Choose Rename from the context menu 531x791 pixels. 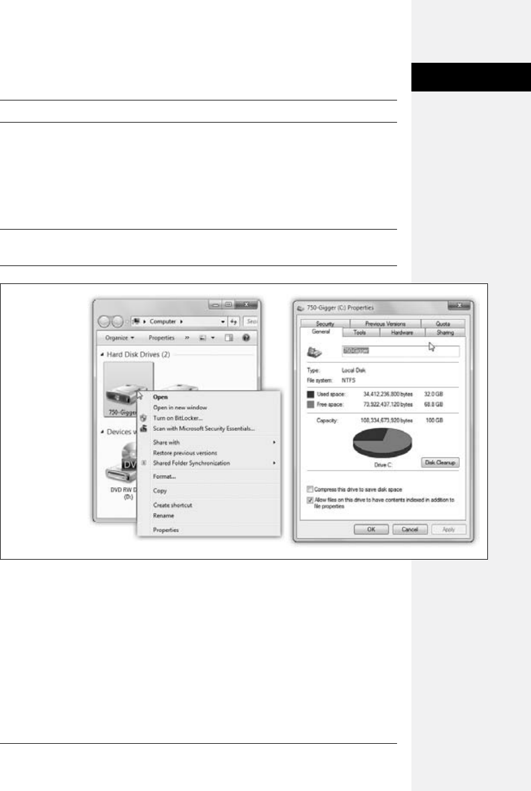tap(164, 515)
